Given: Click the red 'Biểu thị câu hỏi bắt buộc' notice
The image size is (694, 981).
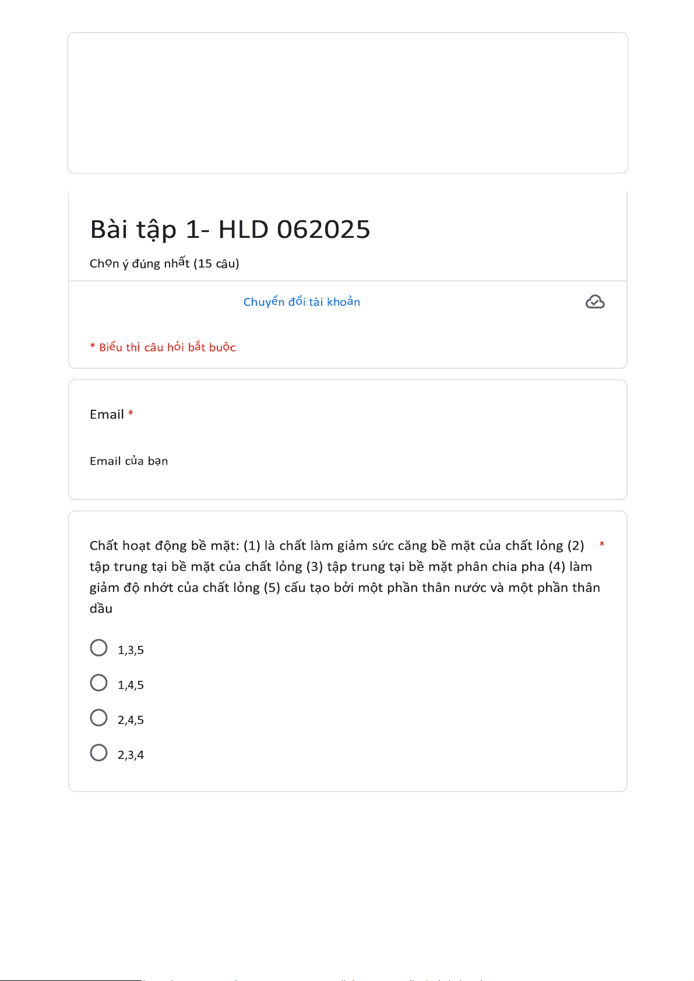Looking at the screenshot, I should click(x=163, y=347).
